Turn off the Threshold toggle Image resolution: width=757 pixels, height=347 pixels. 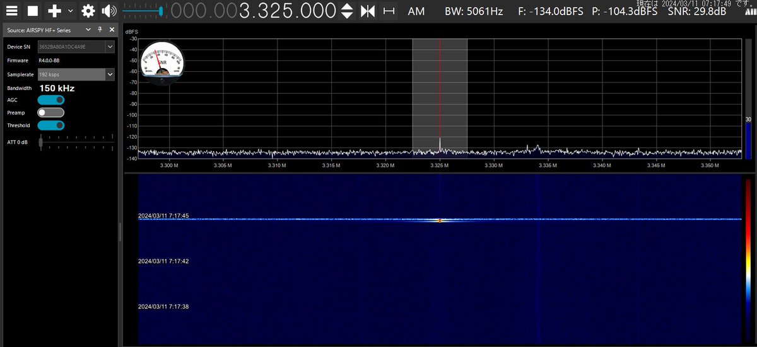click(x=51, y=125)
